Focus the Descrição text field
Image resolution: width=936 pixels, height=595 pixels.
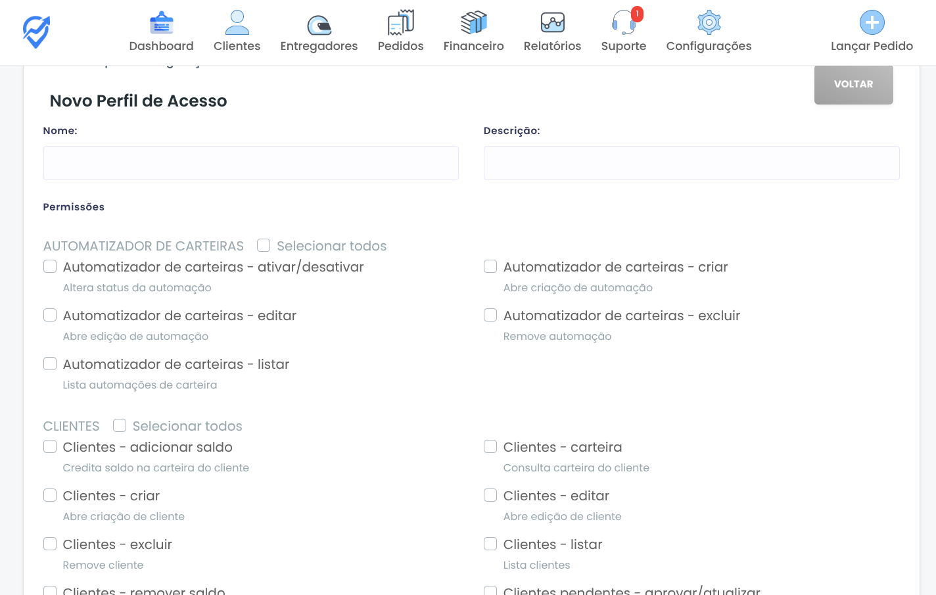point(691,163)
